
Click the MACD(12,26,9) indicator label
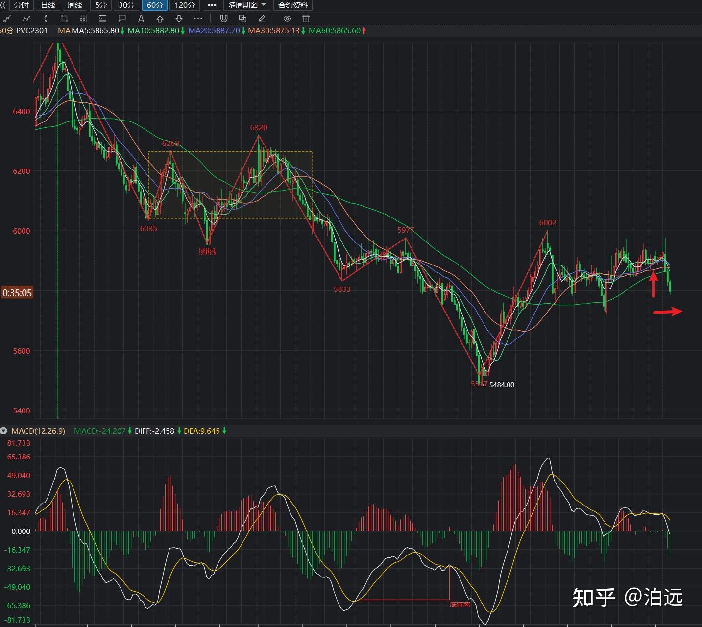(x=38, y=431)
